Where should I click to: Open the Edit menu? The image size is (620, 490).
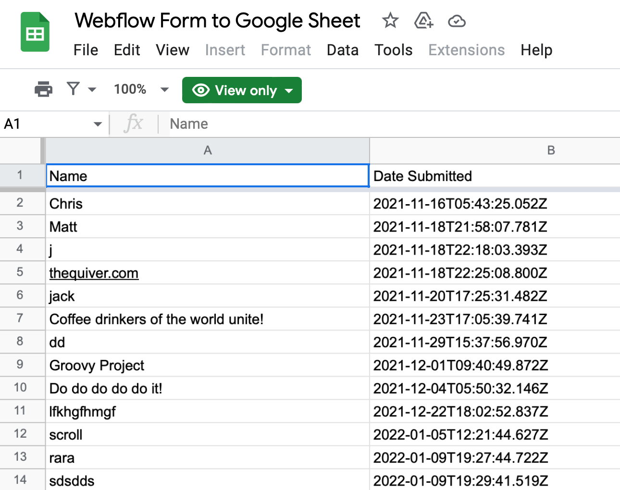(x=127, y=50)
